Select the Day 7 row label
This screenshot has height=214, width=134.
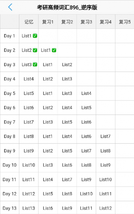pyautogui.click(x=10, y=122)
